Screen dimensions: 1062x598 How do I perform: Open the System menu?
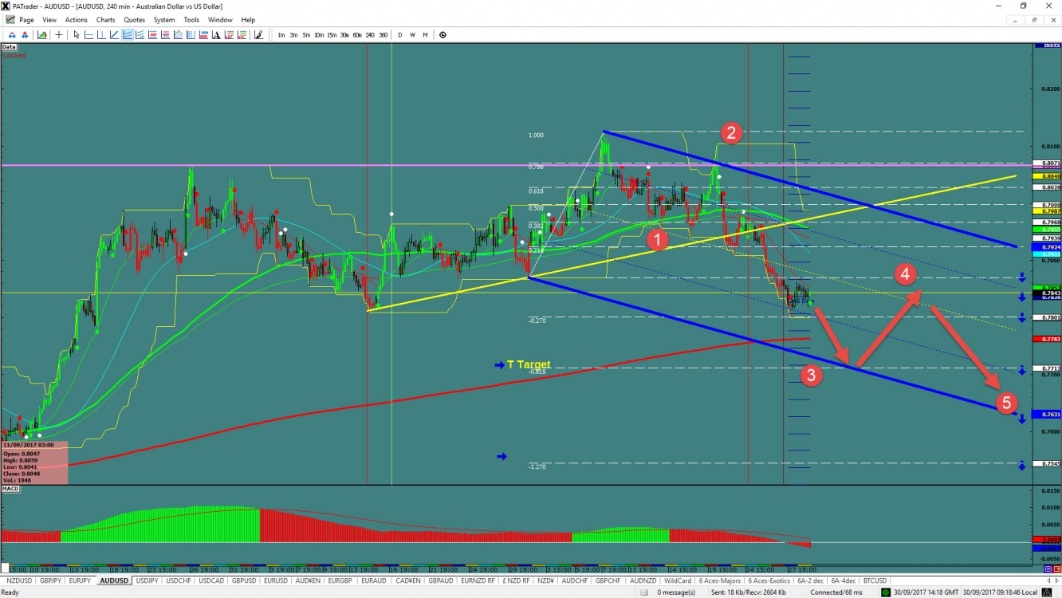click(164, 20)
